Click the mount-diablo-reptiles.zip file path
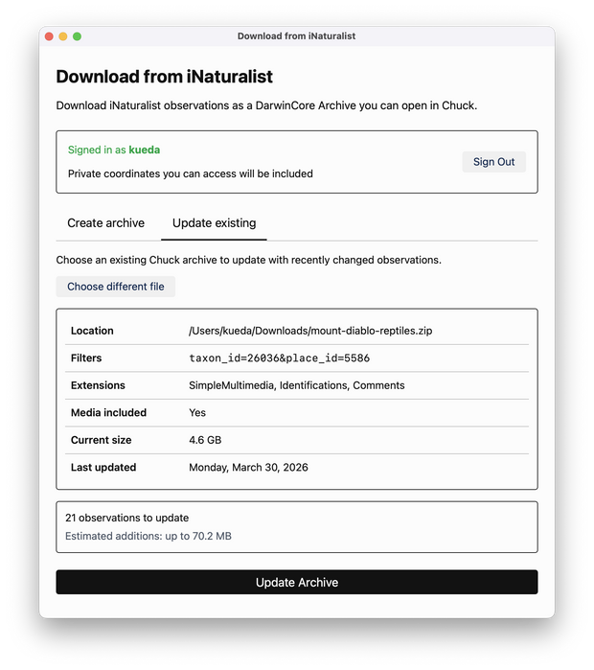594x670 pixels. pos(310,331)
